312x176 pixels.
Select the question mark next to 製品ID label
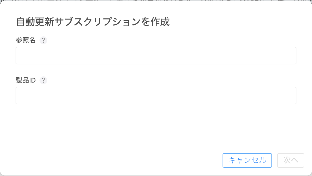(x=43, y=80)
